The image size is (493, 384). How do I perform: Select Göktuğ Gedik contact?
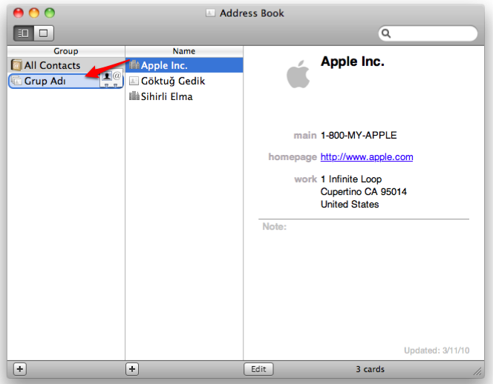(x=172, y=81)
